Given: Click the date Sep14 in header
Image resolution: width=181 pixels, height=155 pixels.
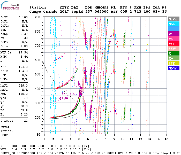Looking at the screenshot, I should tap(77, 12).
